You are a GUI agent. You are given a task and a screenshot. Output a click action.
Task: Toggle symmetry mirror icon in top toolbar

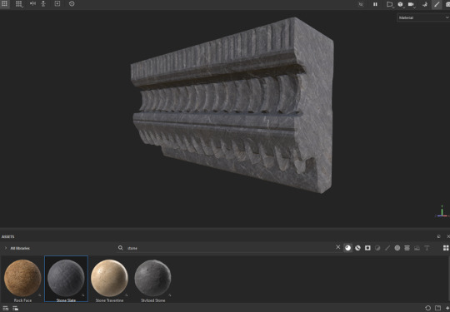point(32,4)
